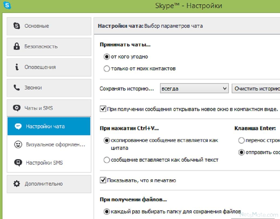Click the 'Принимать чаты...' heading
The image size is (280, 219).
[x=125, y=44]
